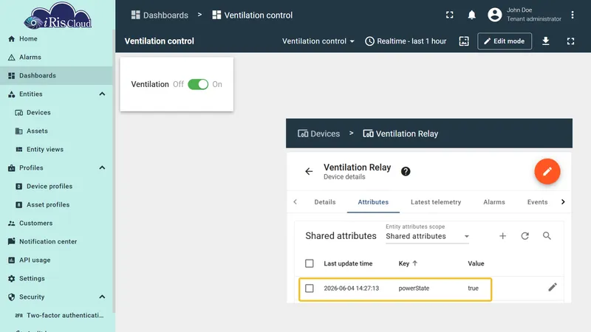Open Settings in the sidebar
This screenshot has height=332, width=591.
57,279
